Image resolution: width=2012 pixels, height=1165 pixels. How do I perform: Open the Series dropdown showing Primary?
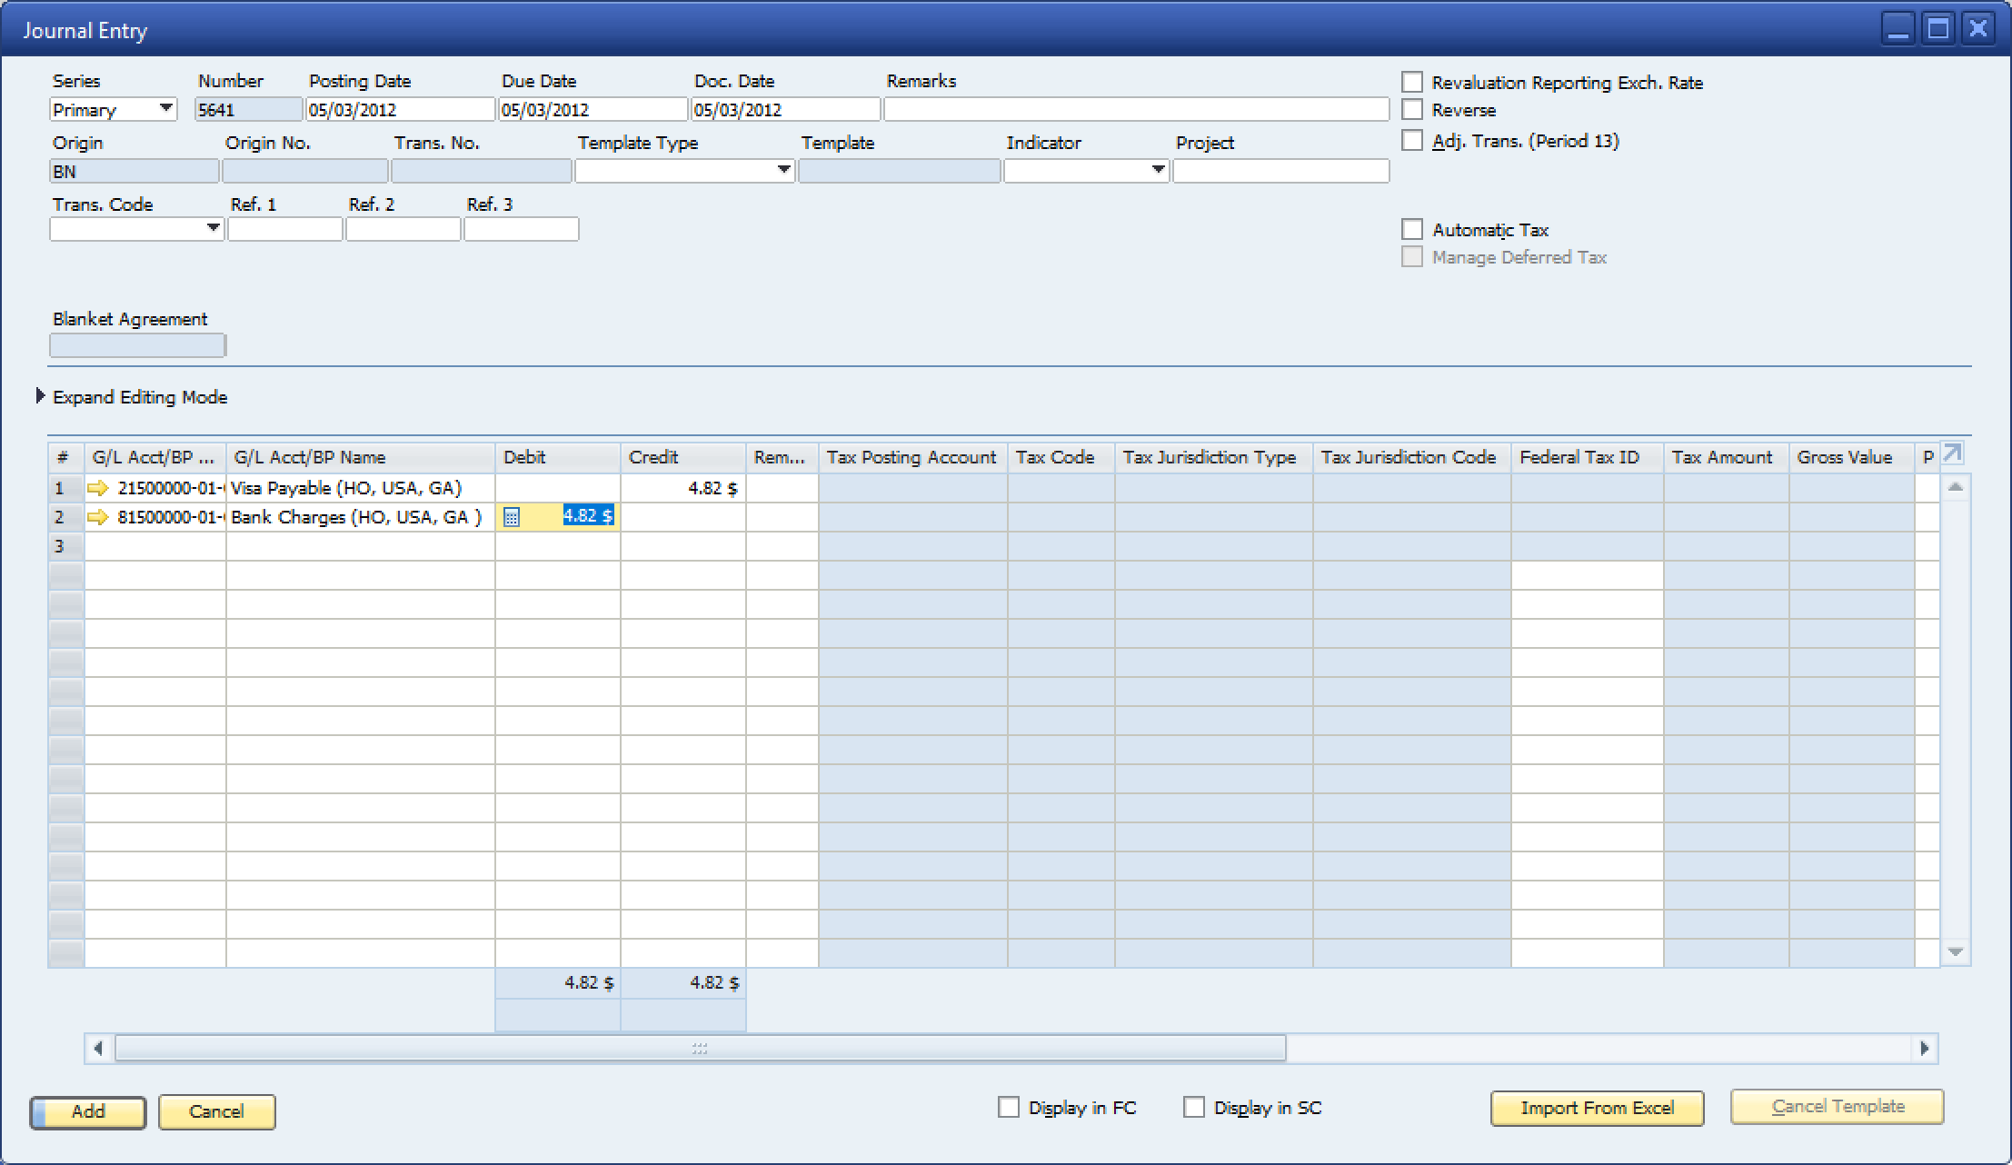[166, 109]
